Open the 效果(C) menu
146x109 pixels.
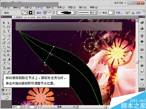click(61, 7)
